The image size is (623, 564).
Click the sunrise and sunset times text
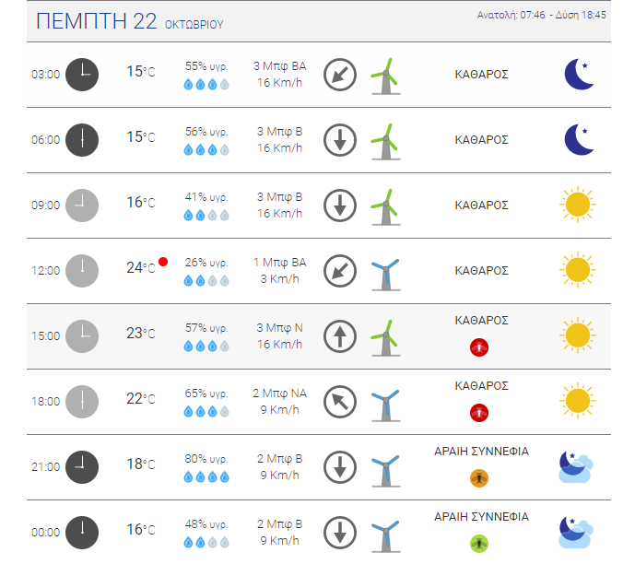(542, 15)
